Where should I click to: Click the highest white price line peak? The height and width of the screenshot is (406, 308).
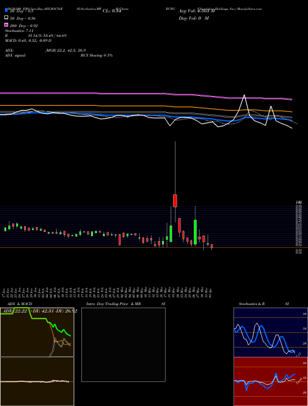tap(244, 95)
